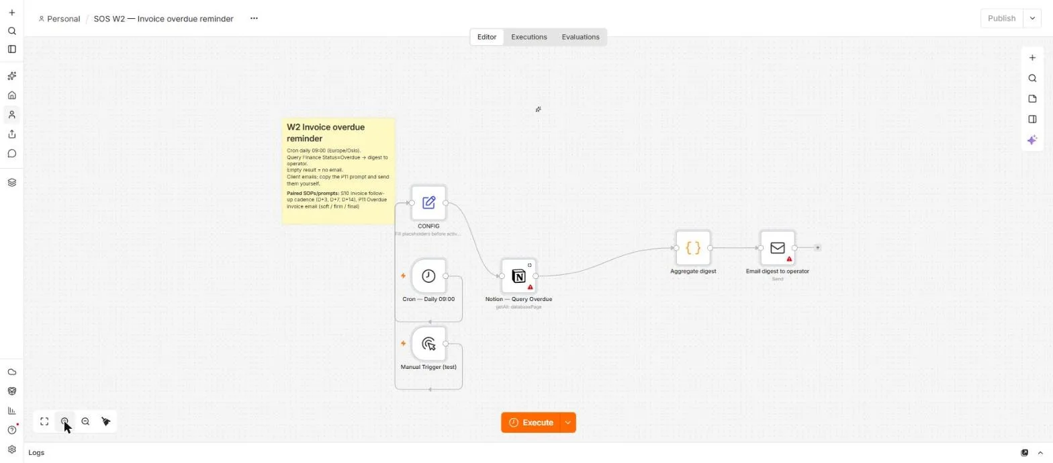Select the Email digest to operator node
The height and width of the screenshot is (463, 1053).
click(x=778, y=248)
